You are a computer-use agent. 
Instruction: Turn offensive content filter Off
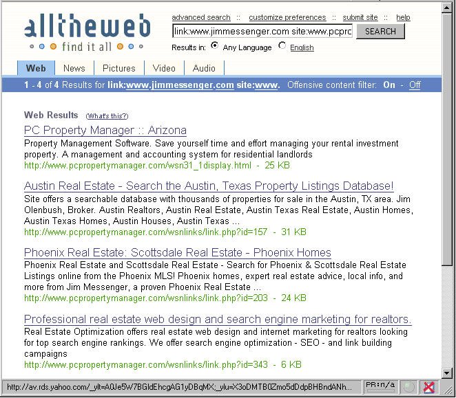point(415,85)
